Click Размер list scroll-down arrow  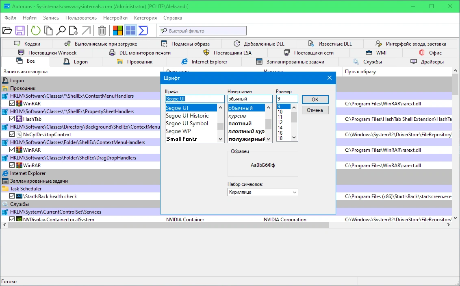pos(294,138)
